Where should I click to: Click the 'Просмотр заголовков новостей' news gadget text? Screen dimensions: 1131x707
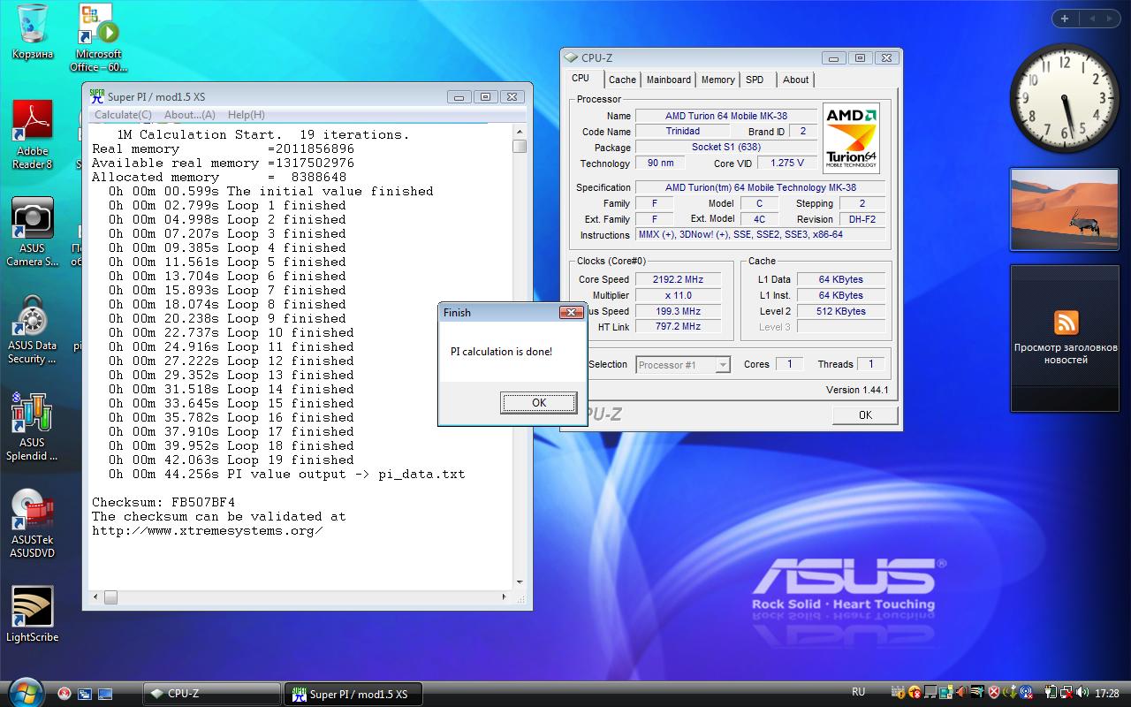click(x=1066, y=353)
